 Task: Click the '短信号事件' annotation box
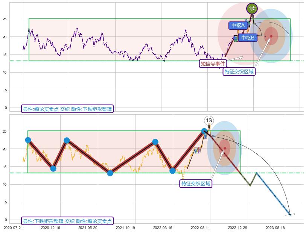[213, 64]
